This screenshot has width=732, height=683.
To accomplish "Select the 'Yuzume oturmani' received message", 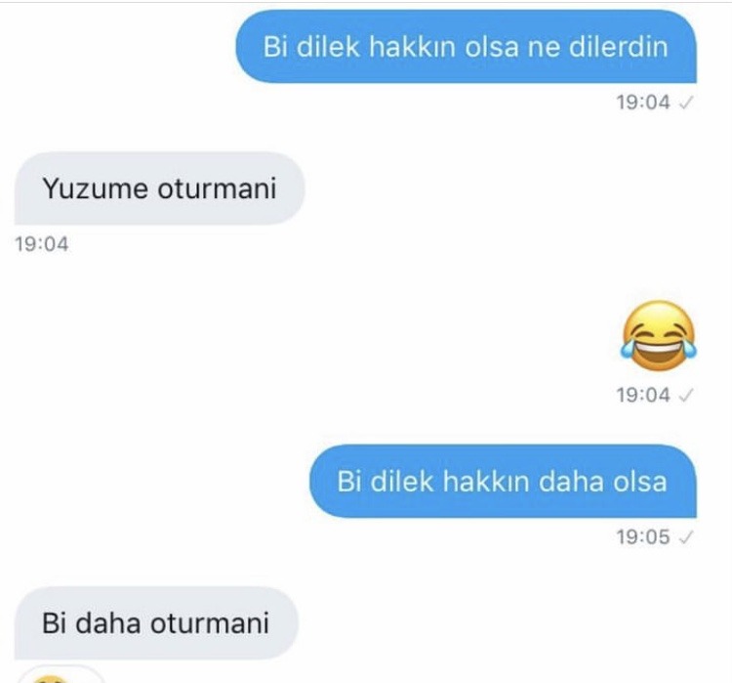I will [x=160, y=189].
